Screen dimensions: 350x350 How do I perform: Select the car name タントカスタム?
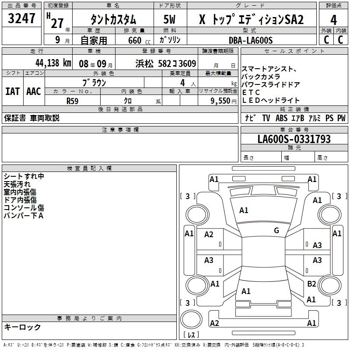[x=113, y=19]
